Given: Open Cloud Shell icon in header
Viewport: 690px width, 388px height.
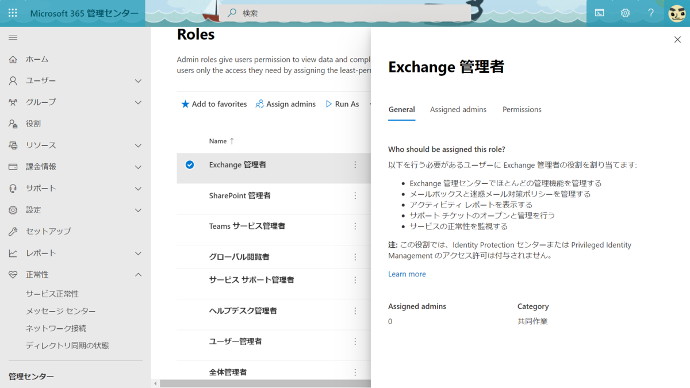Looking at the screenshot, I should pos(599,13).
